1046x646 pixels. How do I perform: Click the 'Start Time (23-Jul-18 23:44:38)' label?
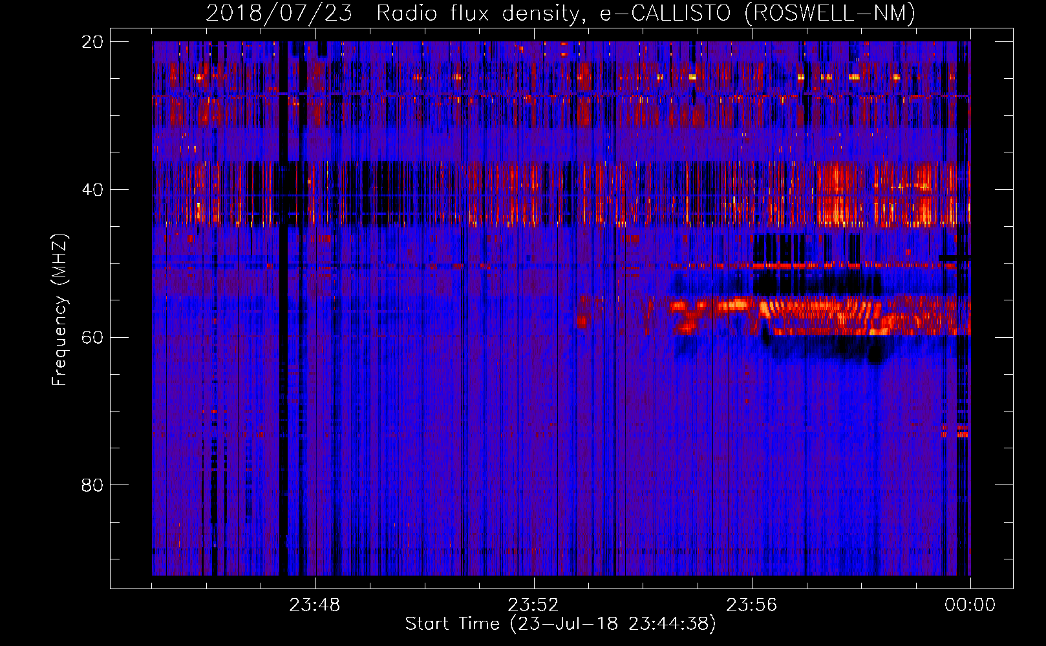[x=560, y=624]
